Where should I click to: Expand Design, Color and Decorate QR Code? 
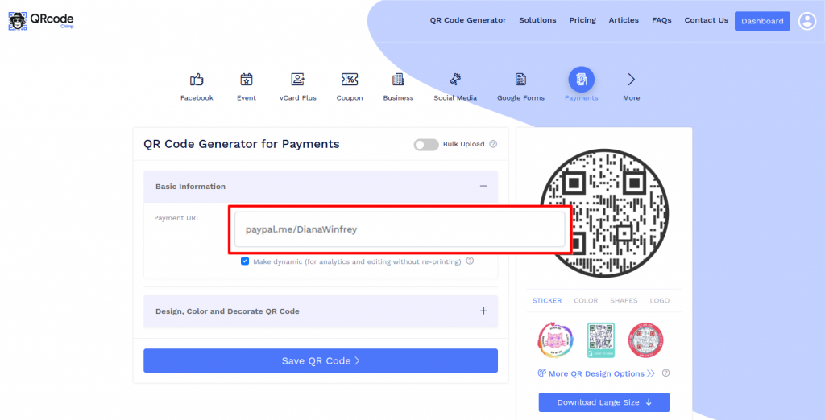click(483, 311)
